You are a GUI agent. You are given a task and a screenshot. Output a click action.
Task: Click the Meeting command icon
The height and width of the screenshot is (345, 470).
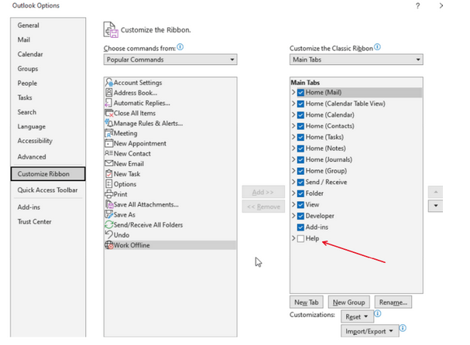pos(109,133)
